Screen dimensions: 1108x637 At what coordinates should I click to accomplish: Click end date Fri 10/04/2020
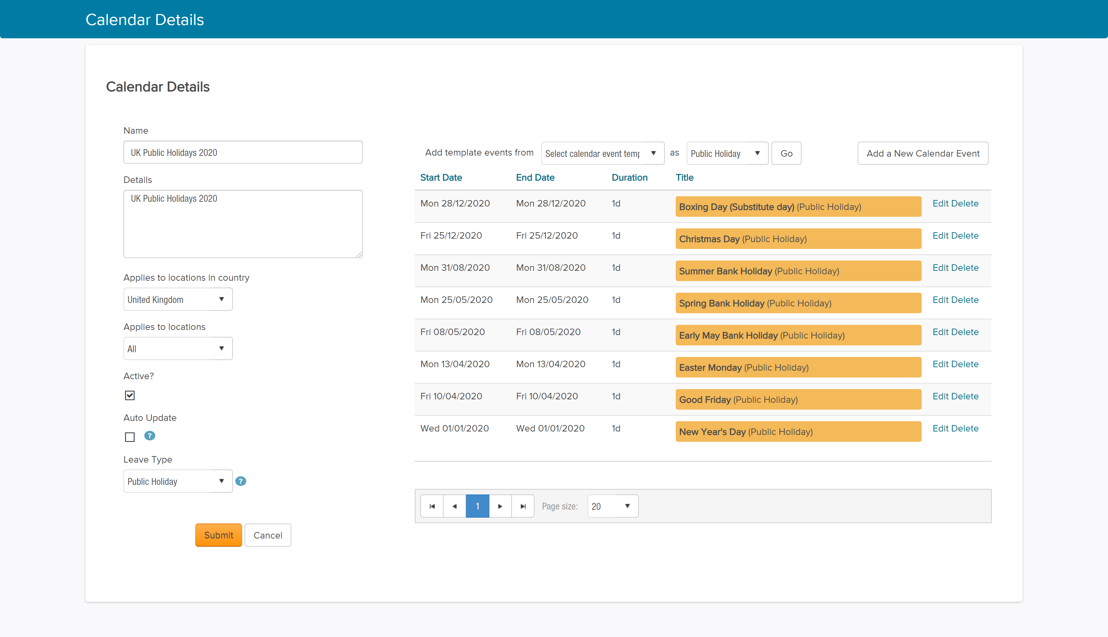coord(547,396)
